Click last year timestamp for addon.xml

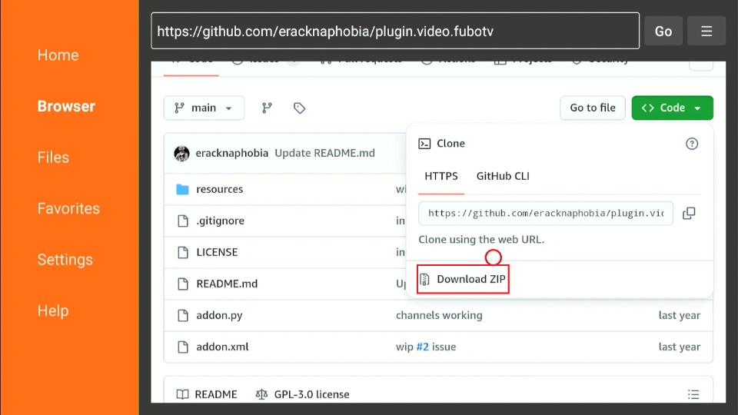679,347
